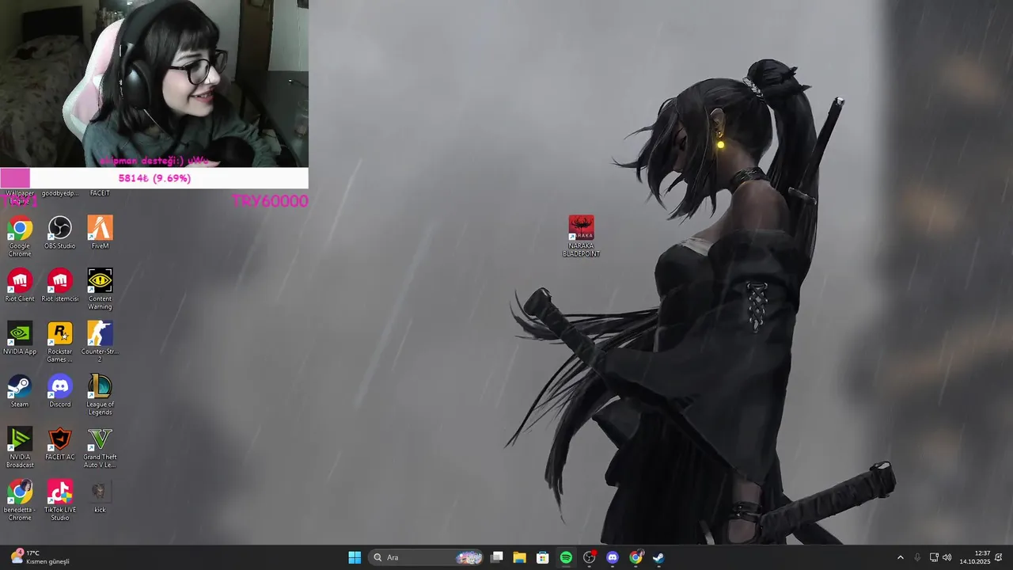The height and width of the screenshot is (570, 1013).
Task: Expand the hidden system tray icons
Action: tap(900, 557)
